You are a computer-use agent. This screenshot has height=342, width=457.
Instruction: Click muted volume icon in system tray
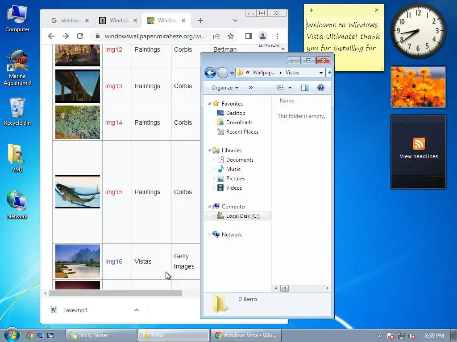tap(412, 336)
